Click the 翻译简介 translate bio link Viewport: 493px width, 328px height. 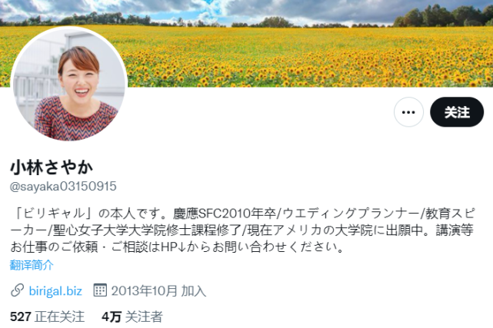(x=32, y=265)
